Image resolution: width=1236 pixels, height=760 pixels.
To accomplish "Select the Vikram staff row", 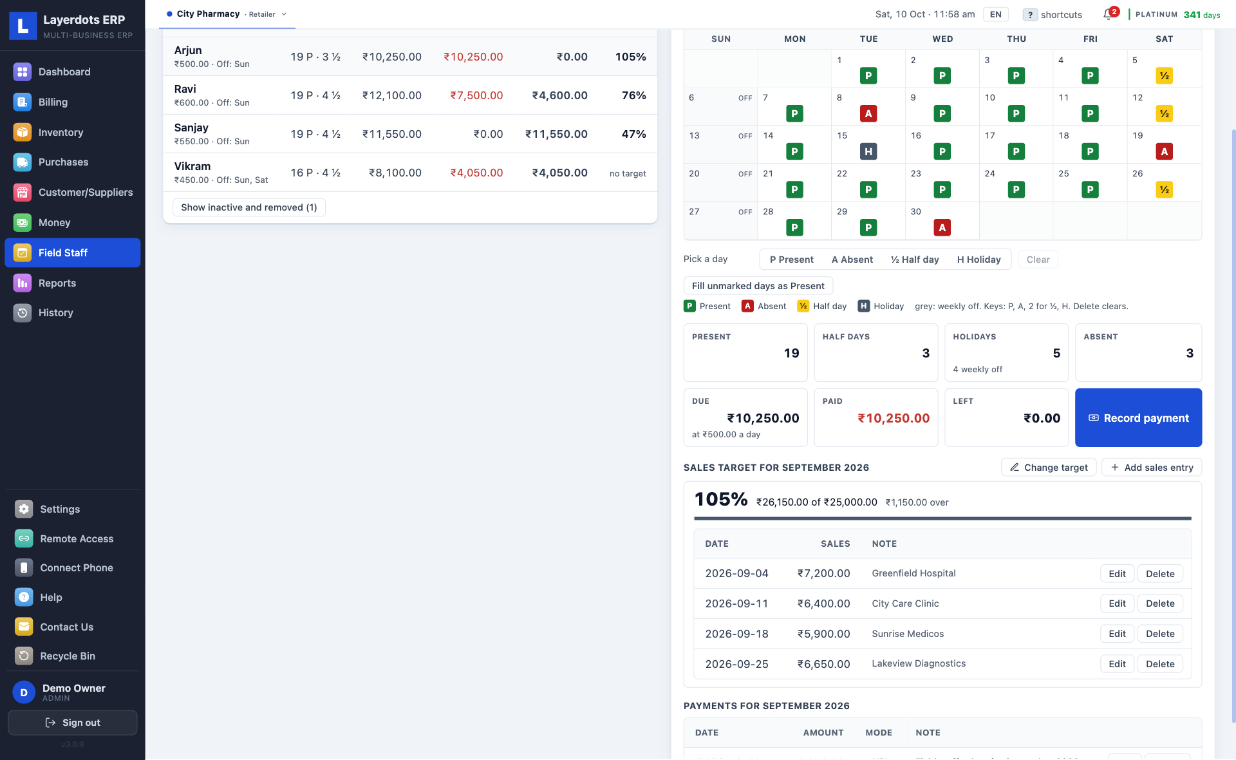I will [x=410, y=173].
